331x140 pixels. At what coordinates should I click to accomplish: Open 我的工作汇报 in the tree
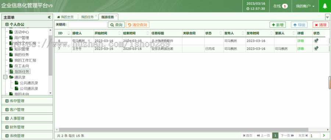25,60
